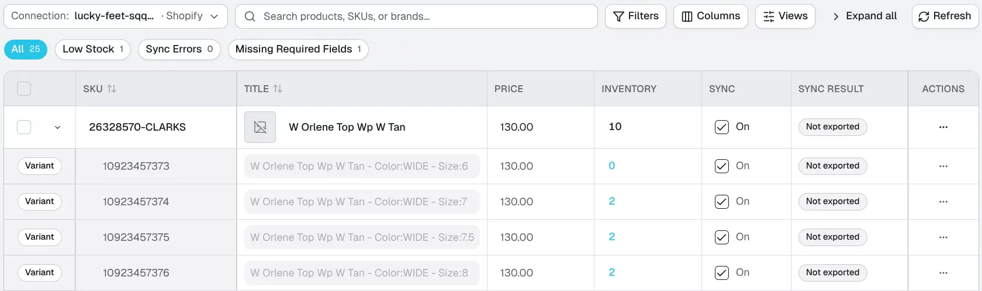Viewport: 982px width, 291px height.
Task: Click title field ending Size:8
Action: pos(362,273)
